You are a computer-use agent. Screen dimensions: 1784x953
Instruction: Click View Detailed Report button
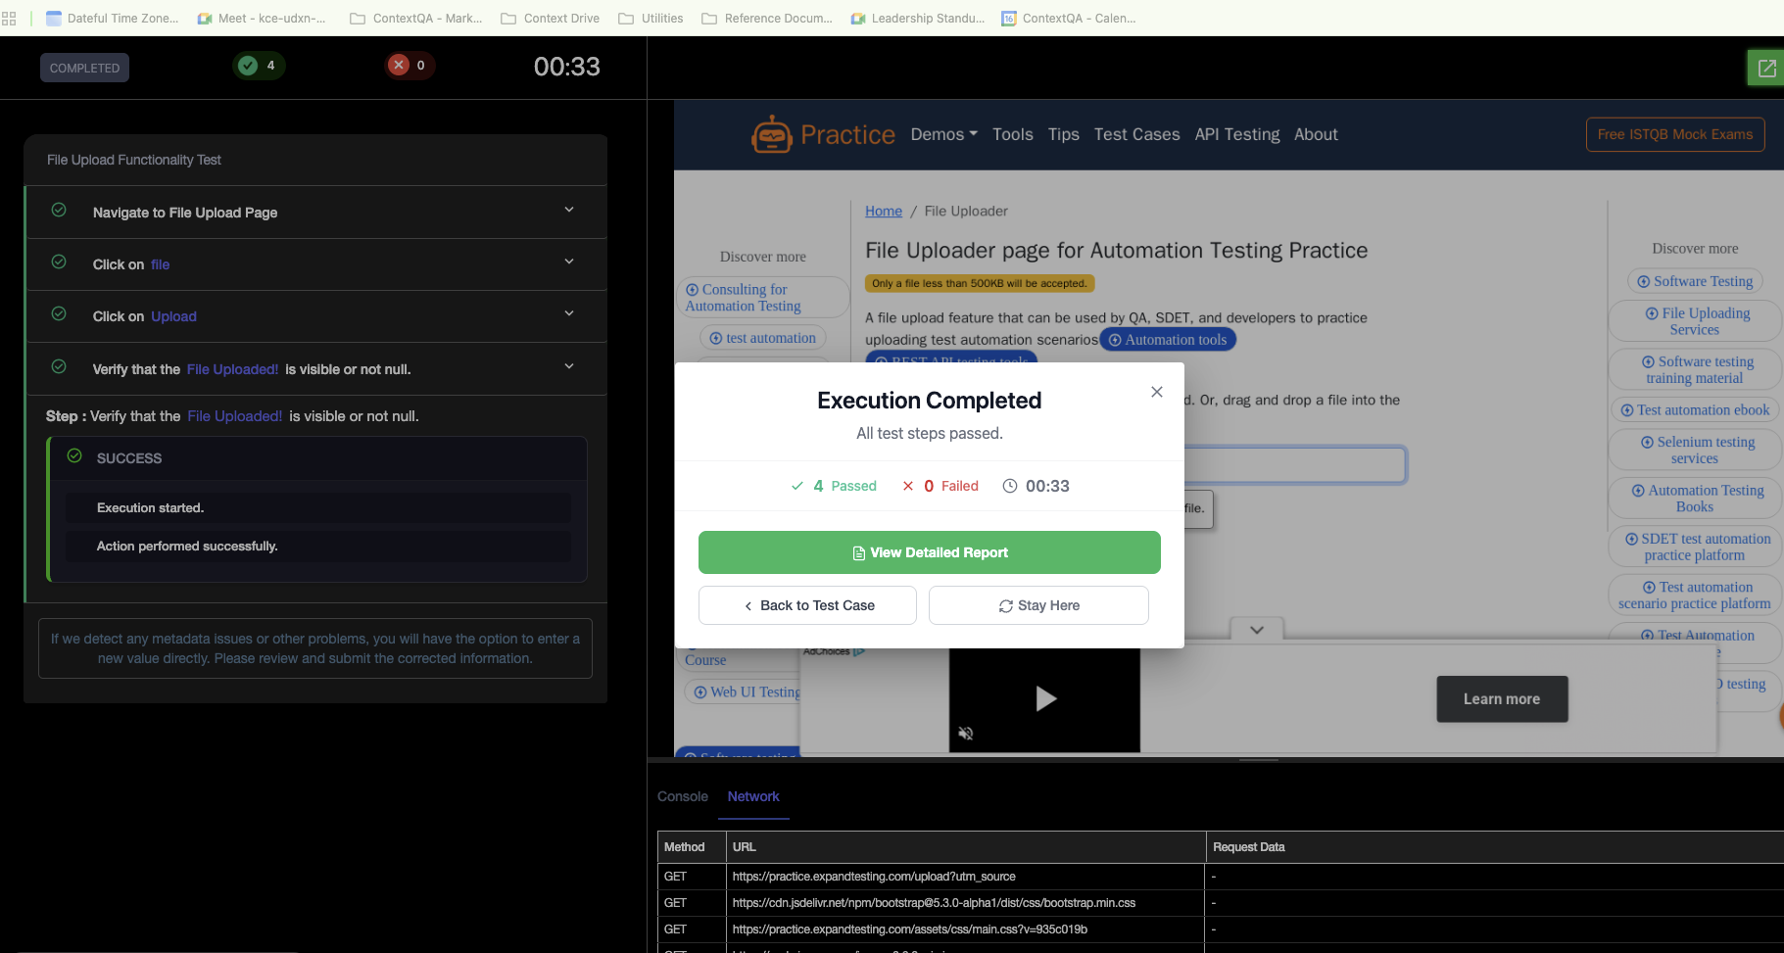coord(929,552)
